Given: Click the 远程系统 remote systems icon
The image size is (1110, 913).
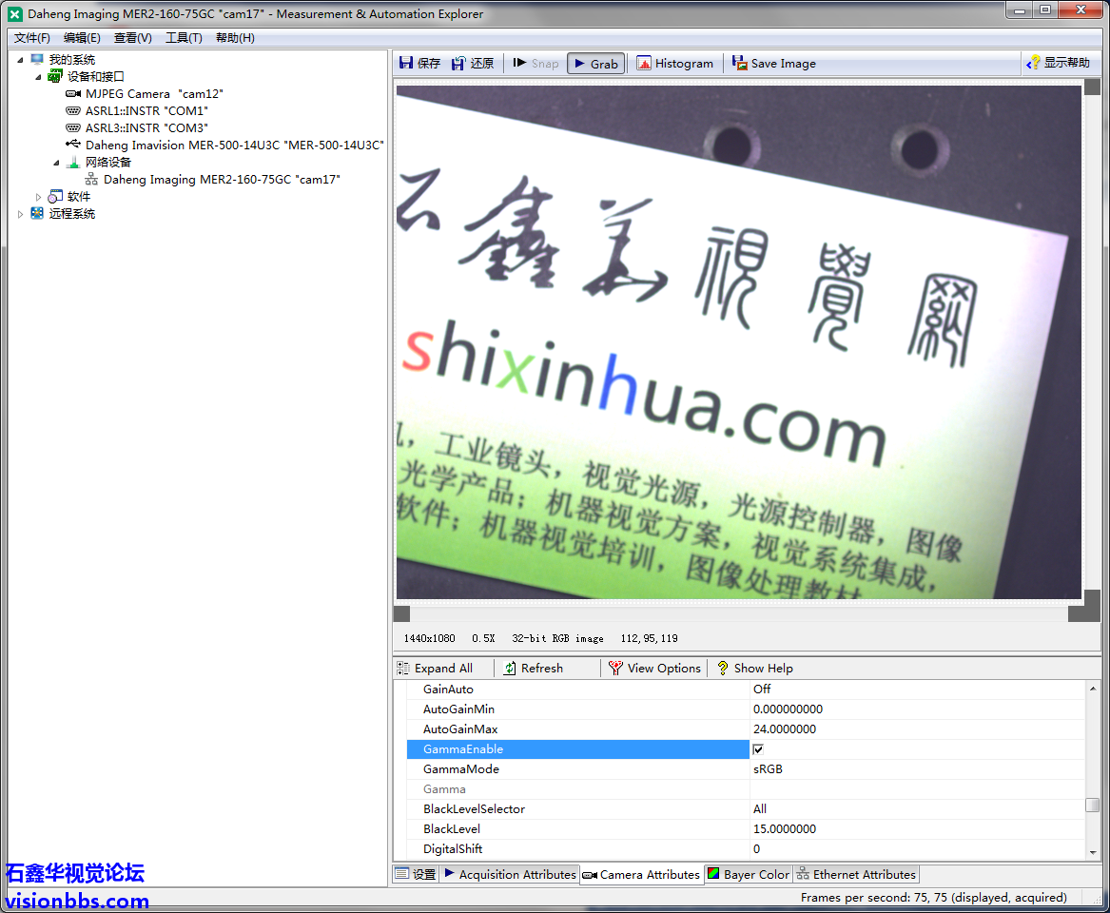Looking at the screenshot, I should (37, 213).
